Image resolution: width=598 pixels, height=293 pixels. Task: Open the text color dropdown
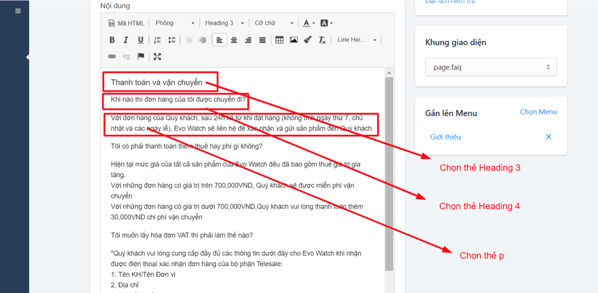point(309,23)
